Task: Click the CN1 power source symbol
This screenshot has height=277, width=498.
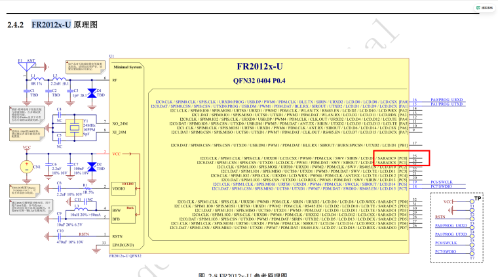Action: coord(27,167)
